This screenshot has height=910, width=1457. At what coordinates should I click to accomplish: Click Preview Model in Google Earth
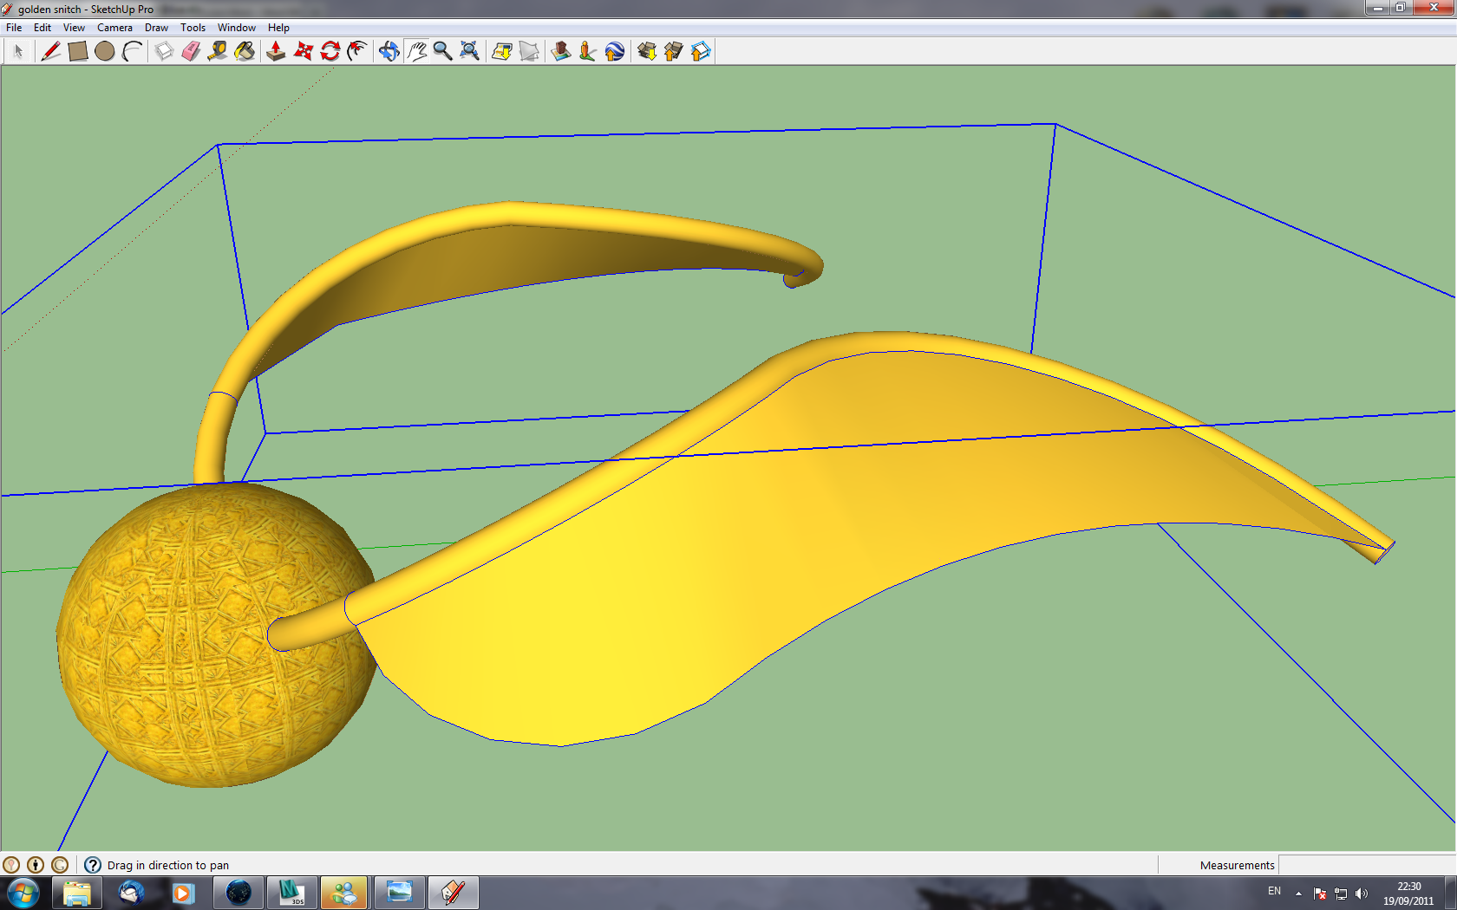click(x=614, y=51)
